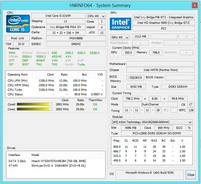
Task: Click the Operating Point column header
Action: click(x=21, y=75)
